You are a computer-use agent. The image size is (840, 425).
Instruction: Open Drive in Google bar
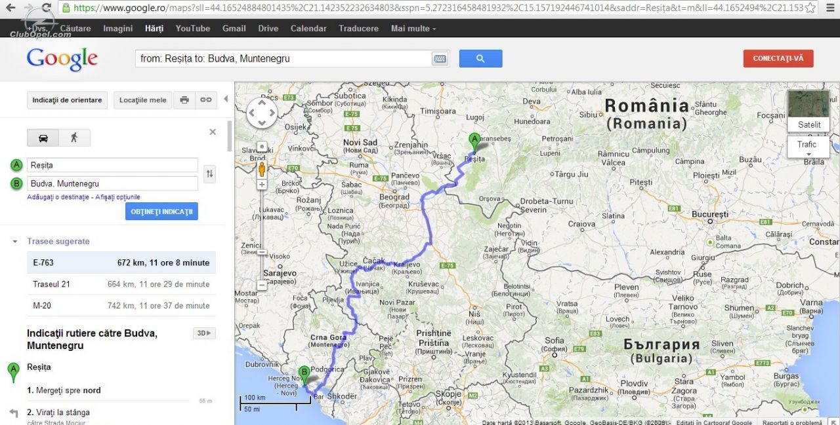click(268, 29)
